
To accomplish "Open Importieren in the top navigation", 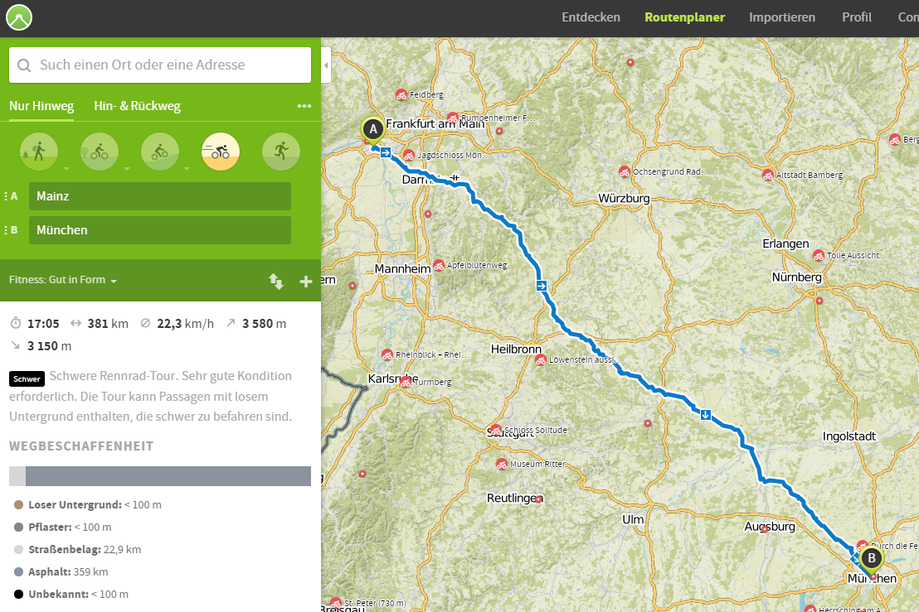I will point(781,17).
